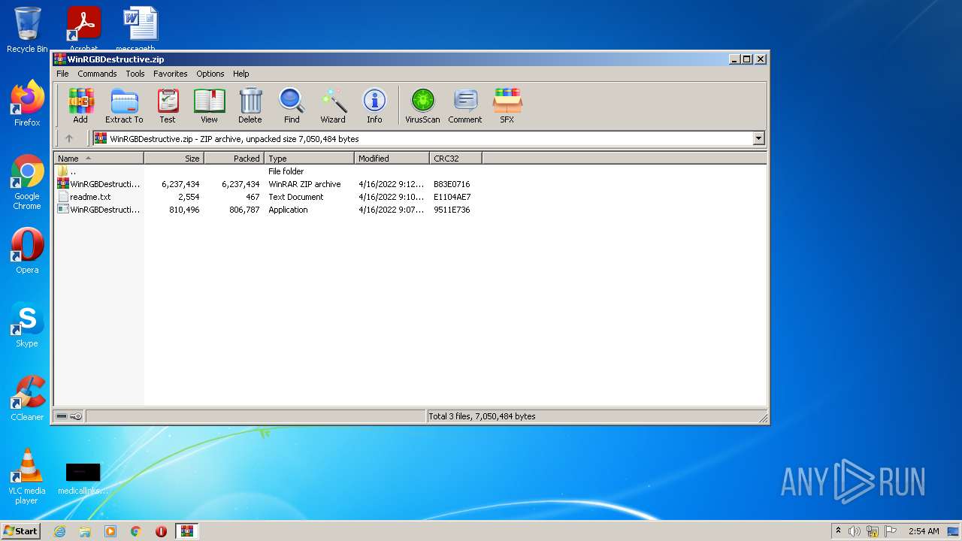Click the 'Total 3 files' status text
Image resolution: width=962 pixels, height=541 pixels.
point(482,416)
